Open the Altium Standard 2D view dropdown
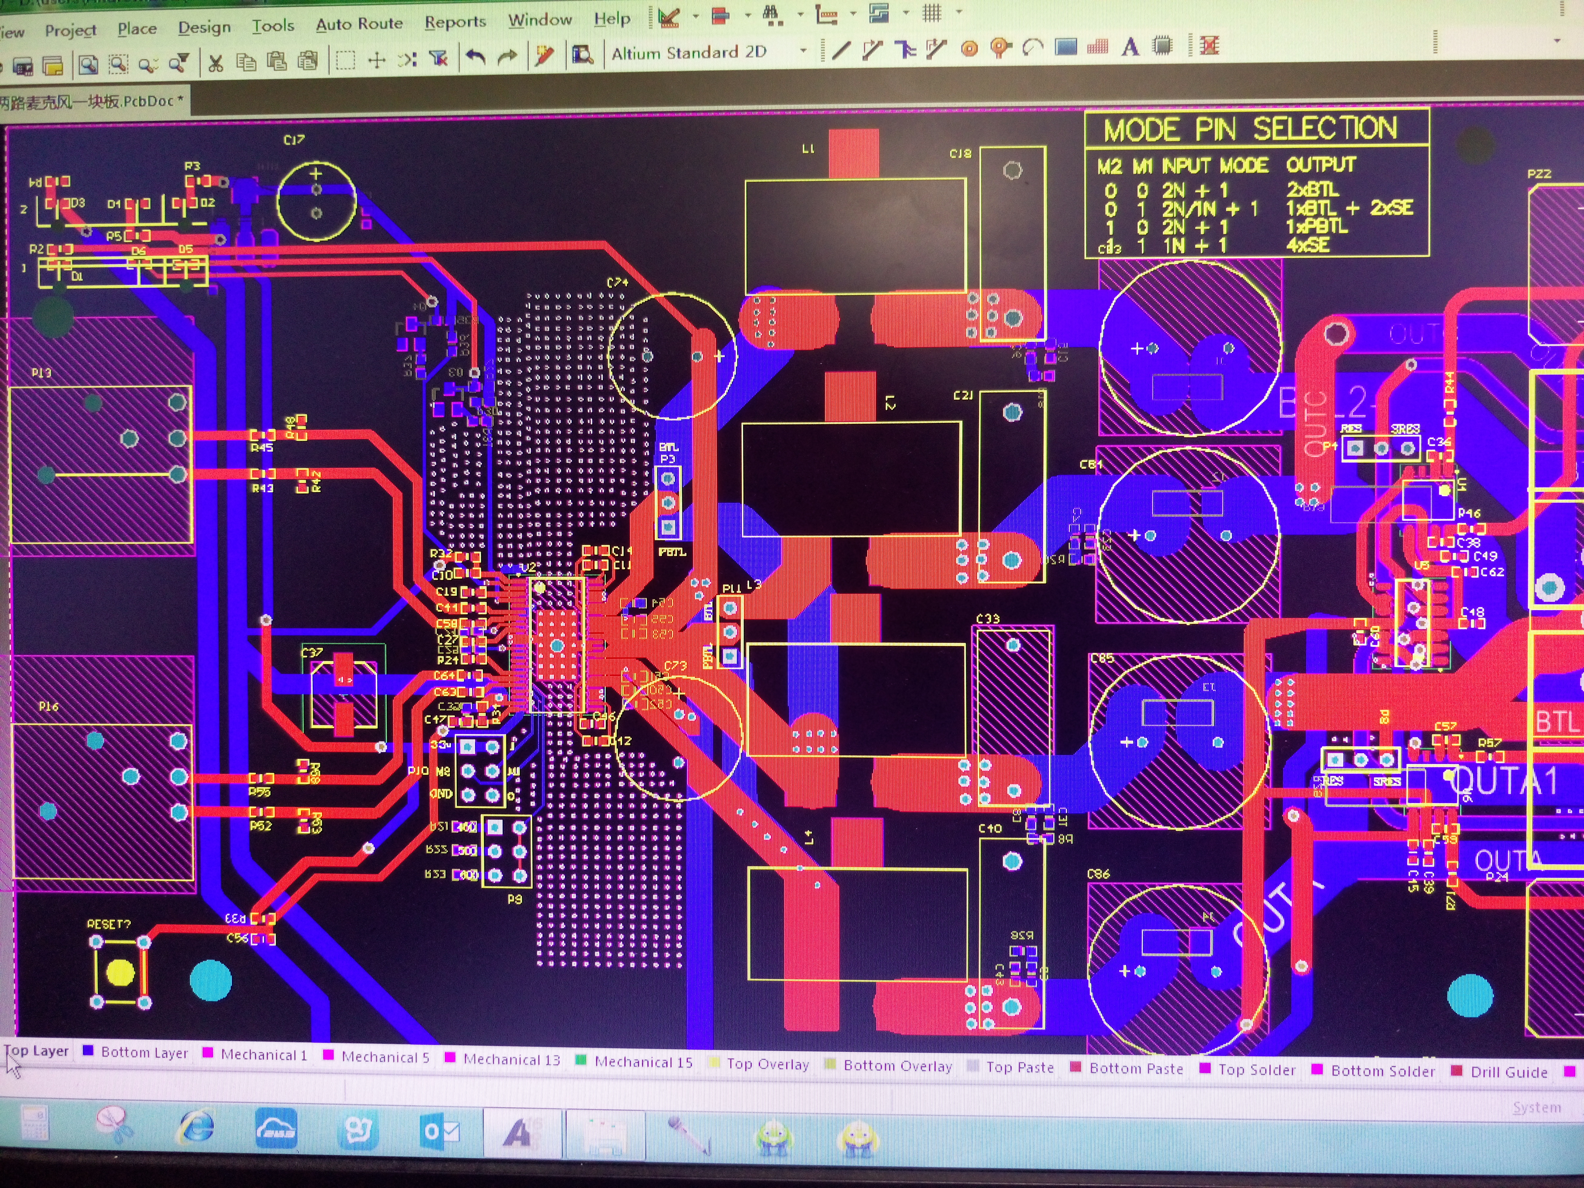The image size is (1584, 1188). click(803, 51)
